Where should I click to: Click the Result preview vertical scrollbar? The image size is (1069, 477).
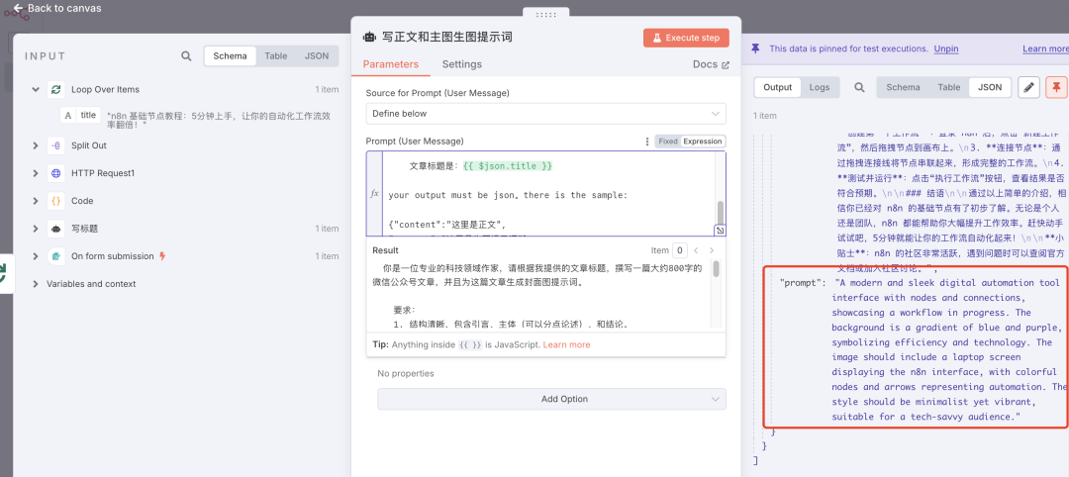716,268
